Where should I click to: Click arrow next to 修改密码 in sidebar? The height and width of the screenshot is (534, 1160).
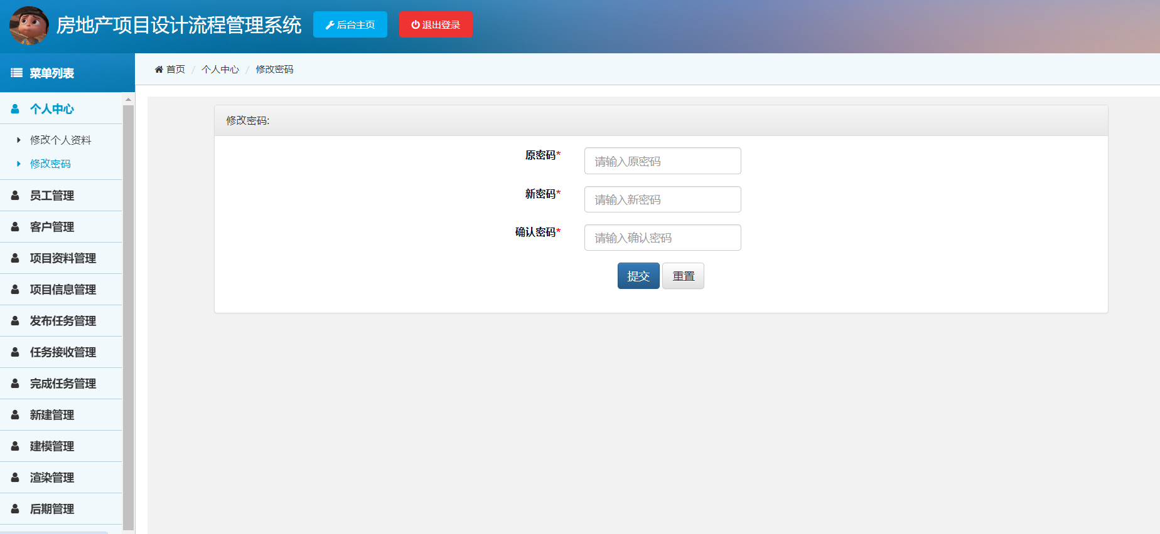(x=19, y=164)
